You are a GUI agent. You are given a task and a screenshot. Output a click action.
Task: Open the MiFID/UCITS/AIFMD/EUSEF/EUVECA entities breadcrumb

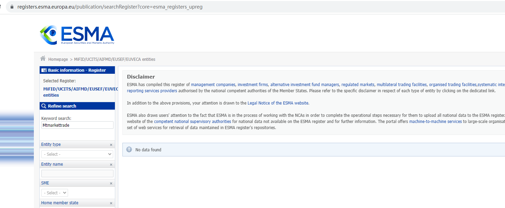[115, 59]
